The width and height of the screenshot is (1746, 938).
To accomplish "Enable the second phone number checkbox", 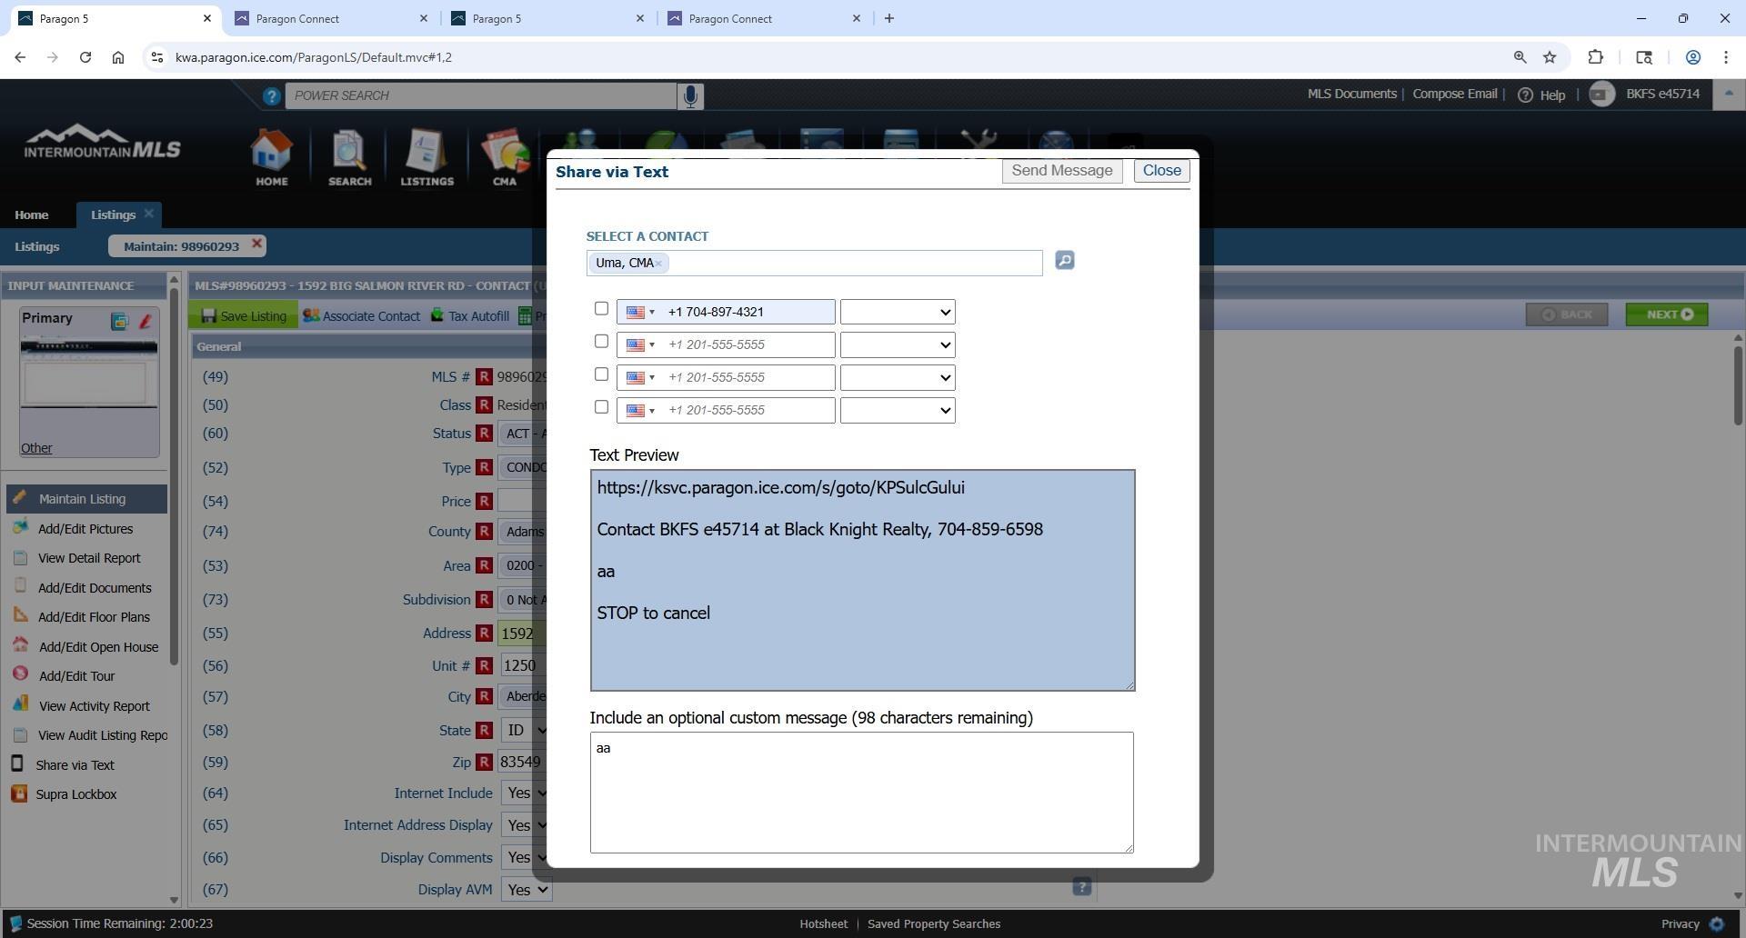I will click(601, 342).
